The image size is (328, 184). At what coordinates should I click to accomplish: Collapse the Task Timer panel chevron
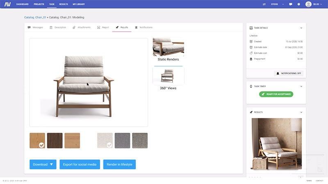coord(301,86)
